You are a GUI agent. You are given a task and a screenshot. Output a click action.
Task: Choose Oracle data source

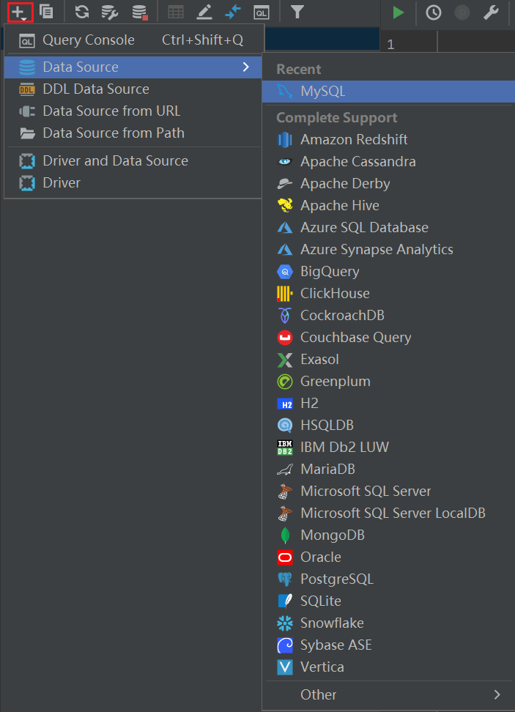point(388,557)
